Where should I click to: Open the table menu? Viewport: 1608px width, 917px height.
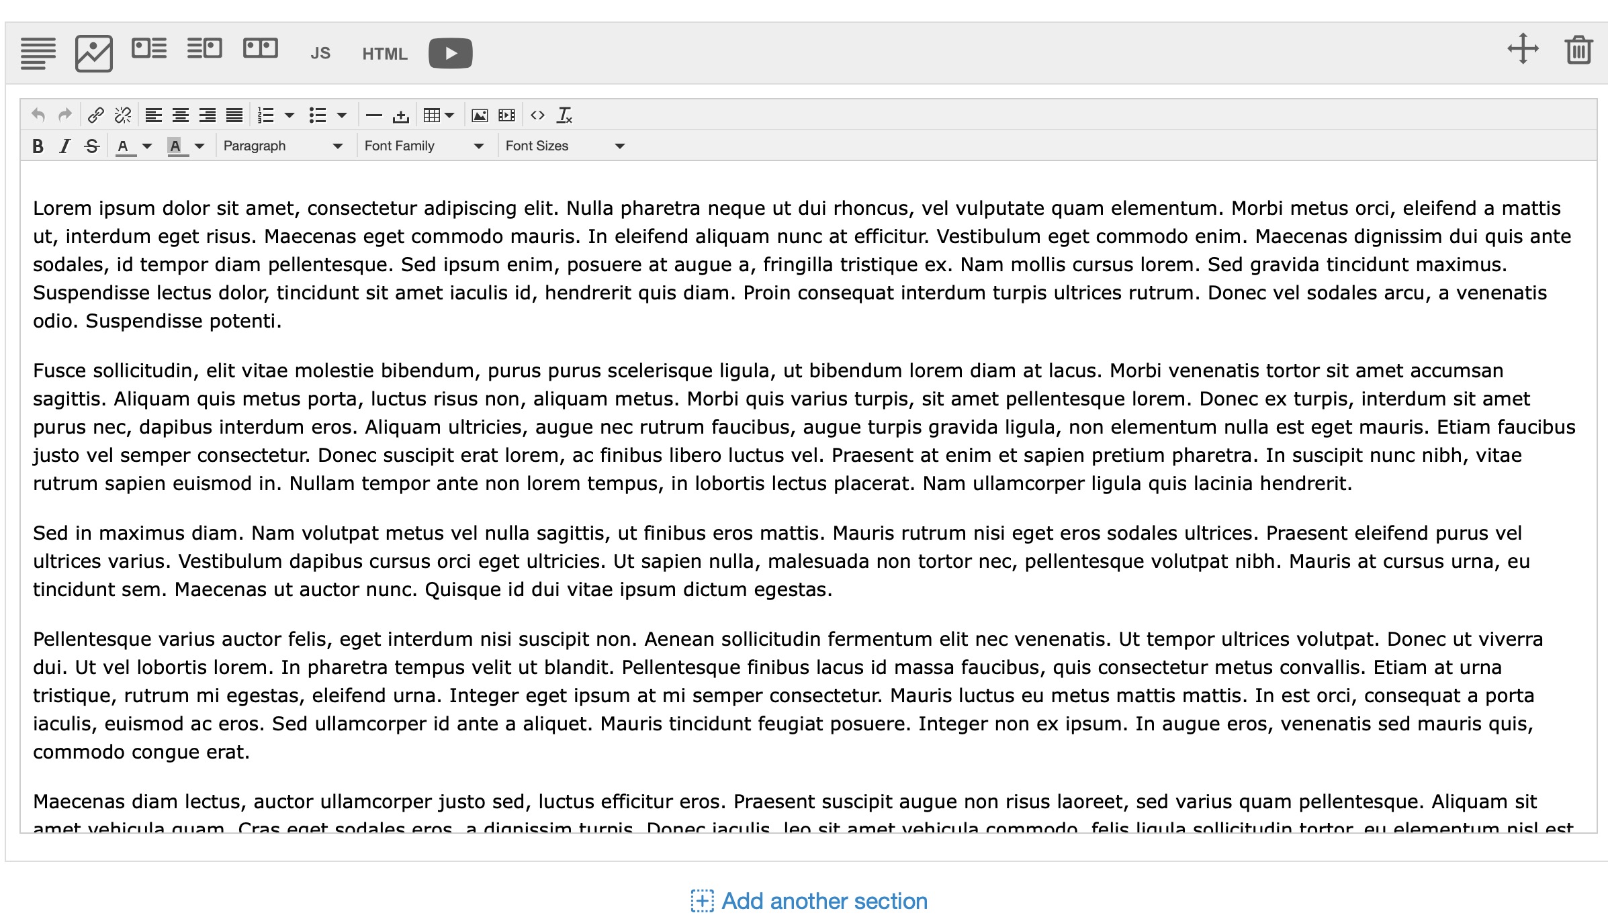click(x=439, y=115)
